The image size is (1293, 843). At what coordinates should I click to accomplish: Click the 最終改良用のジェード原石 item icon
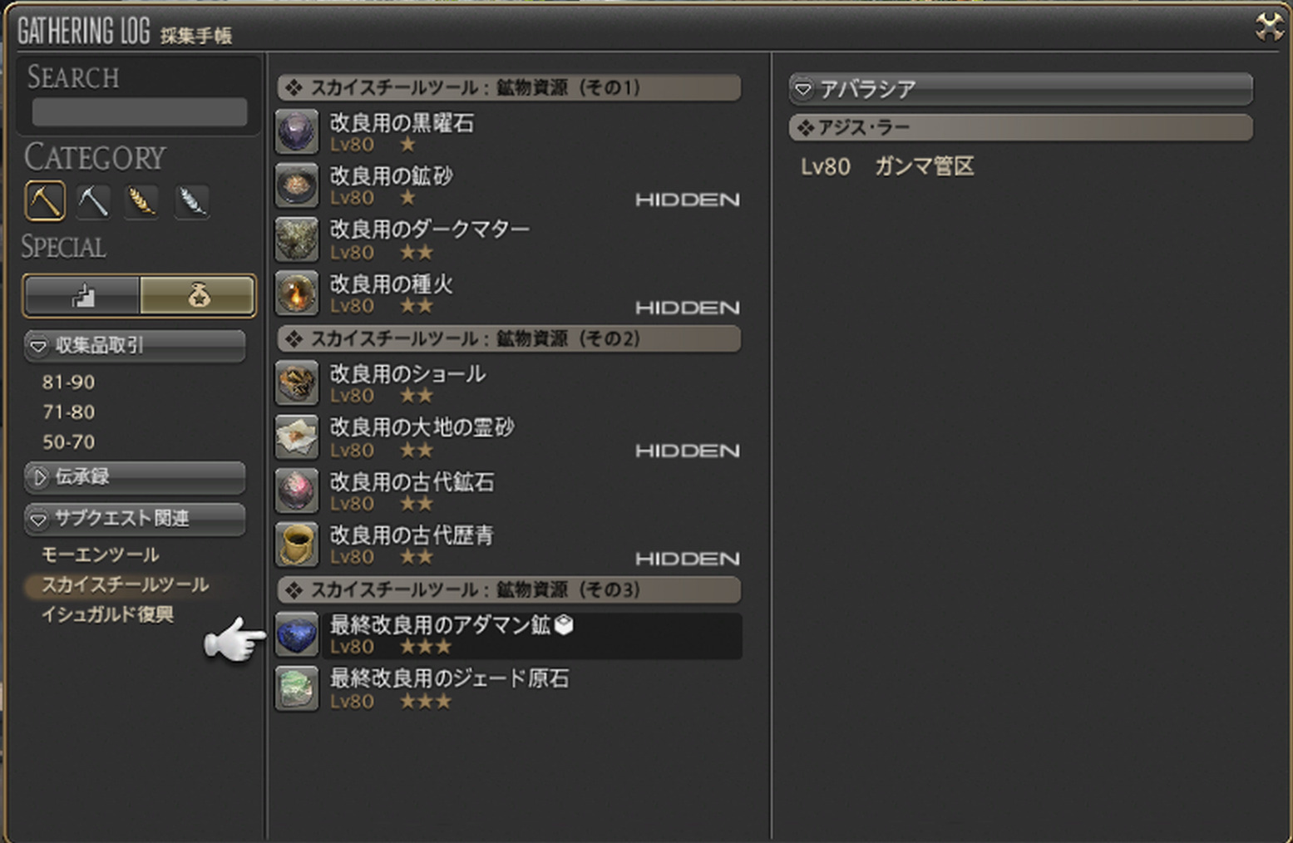[x=297, y=688]
